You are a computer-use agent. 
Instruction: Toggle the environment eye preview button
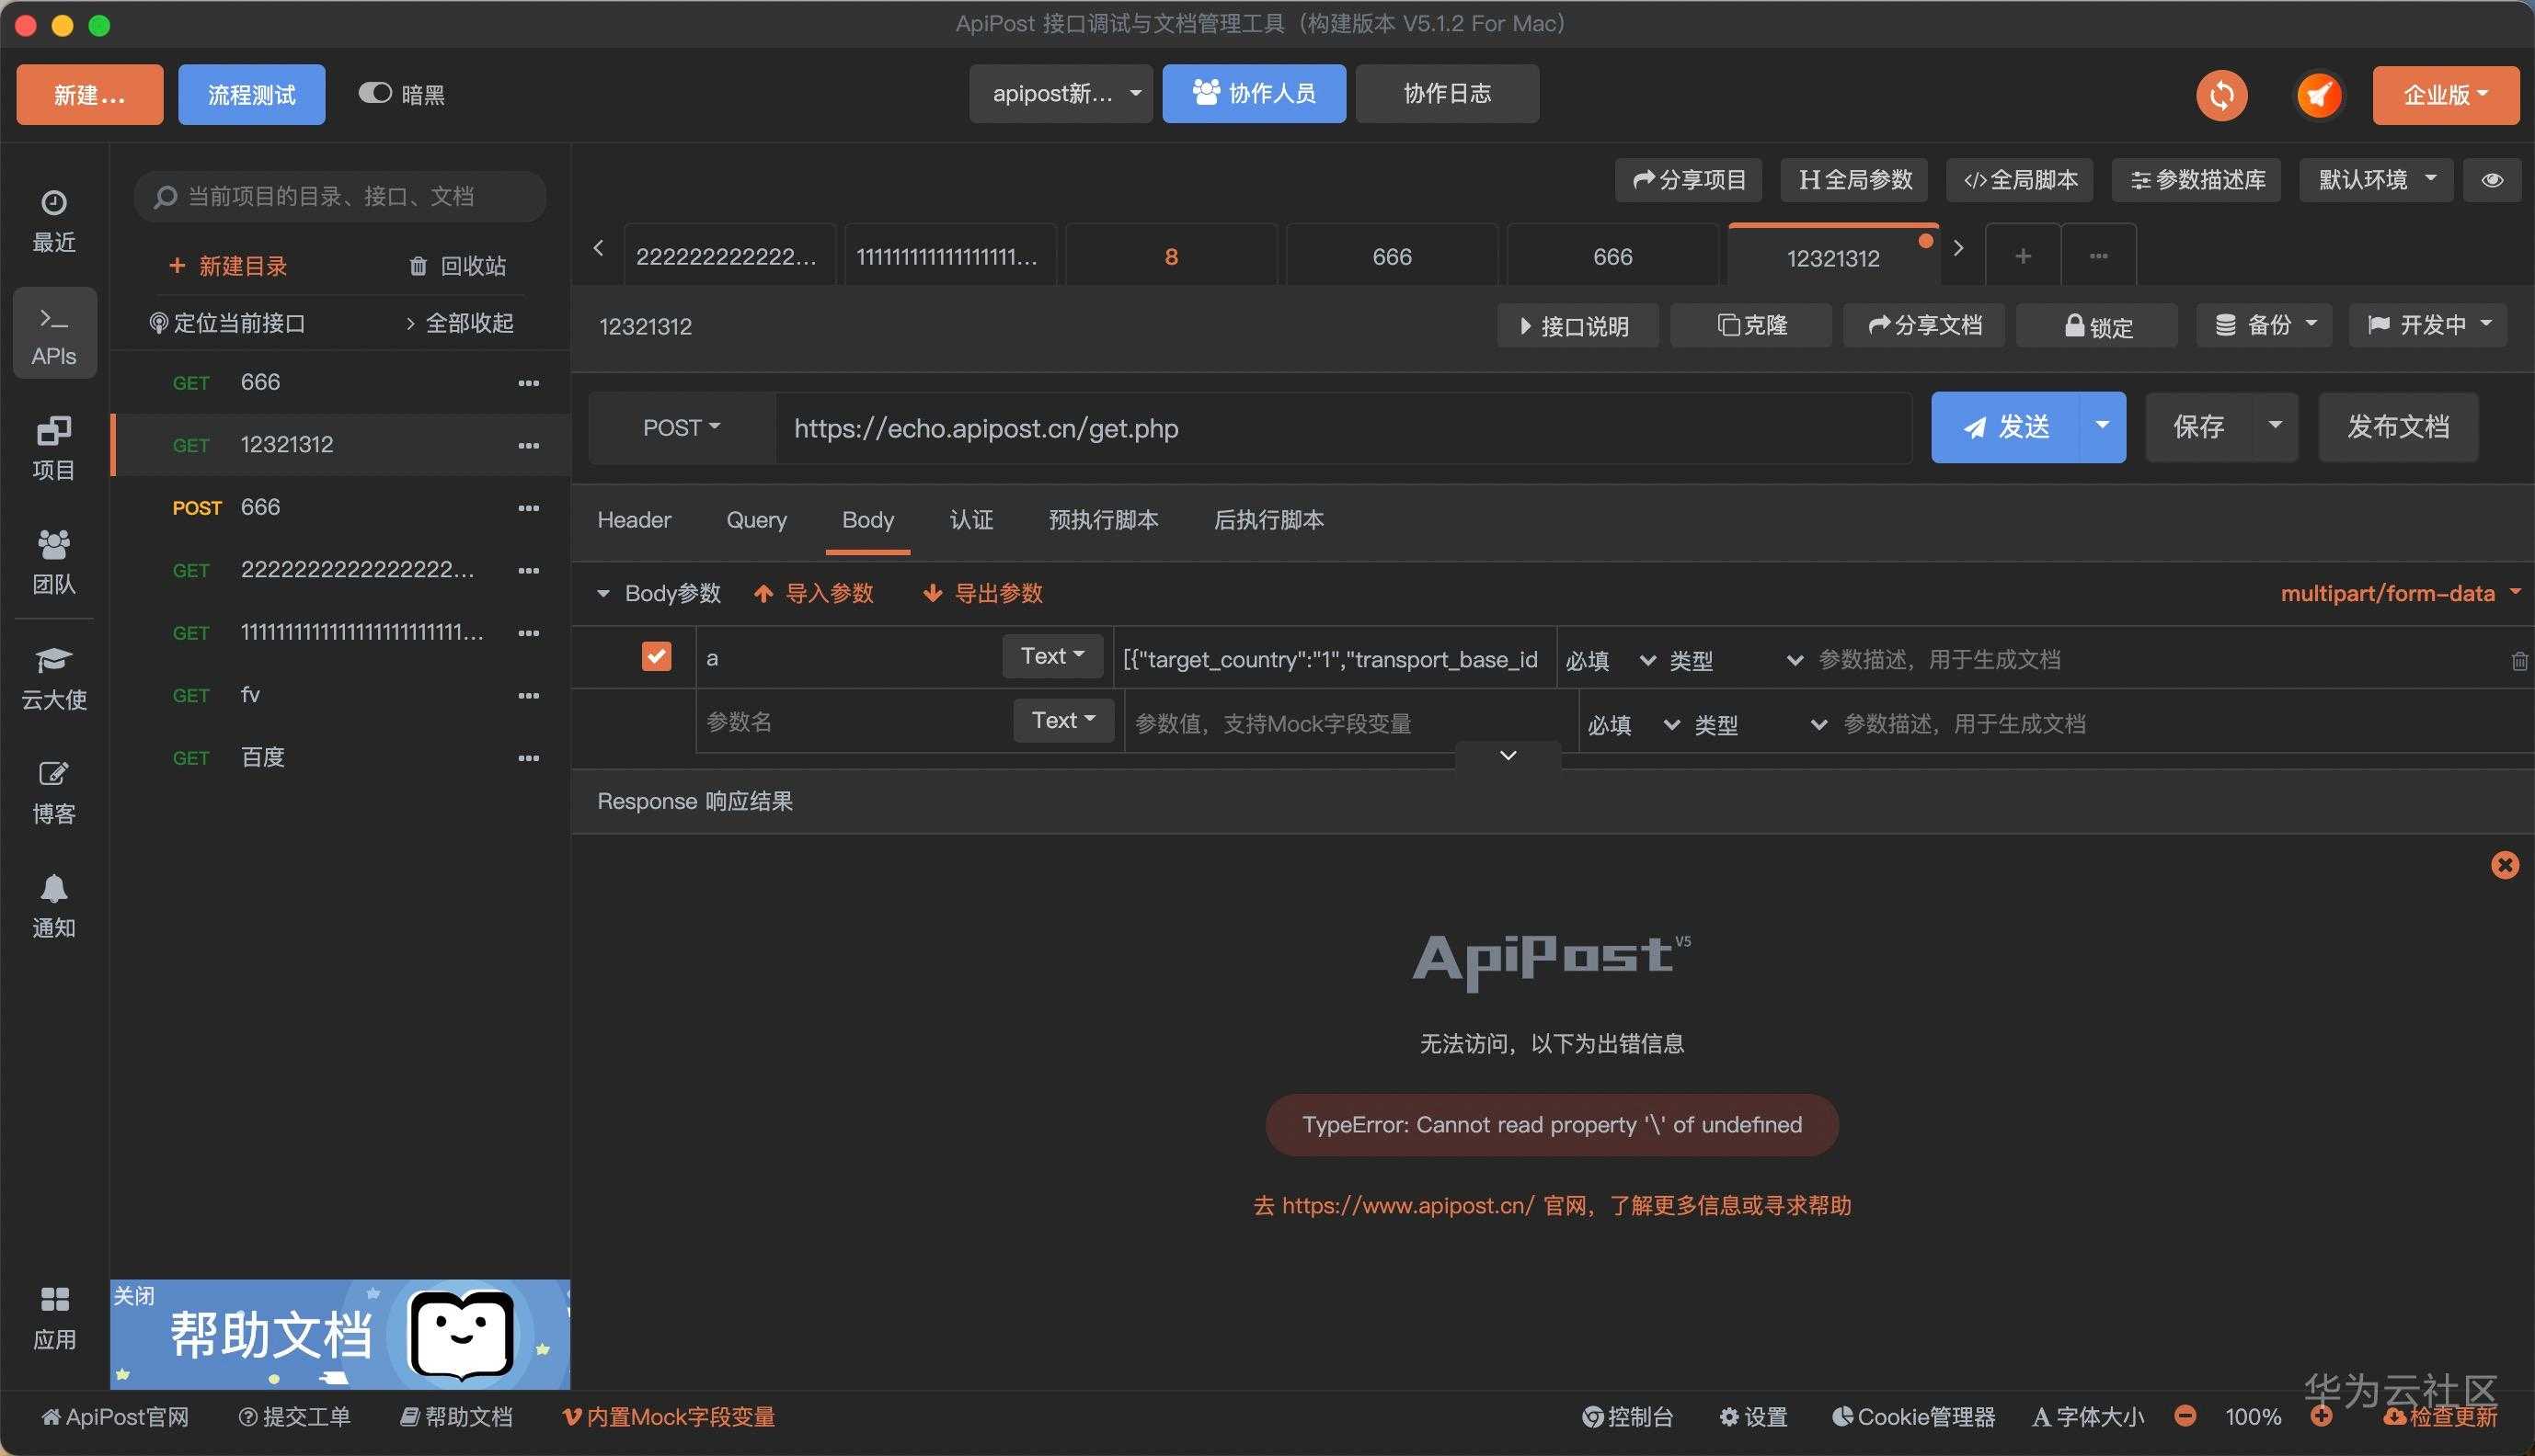tap(2492, 180)
